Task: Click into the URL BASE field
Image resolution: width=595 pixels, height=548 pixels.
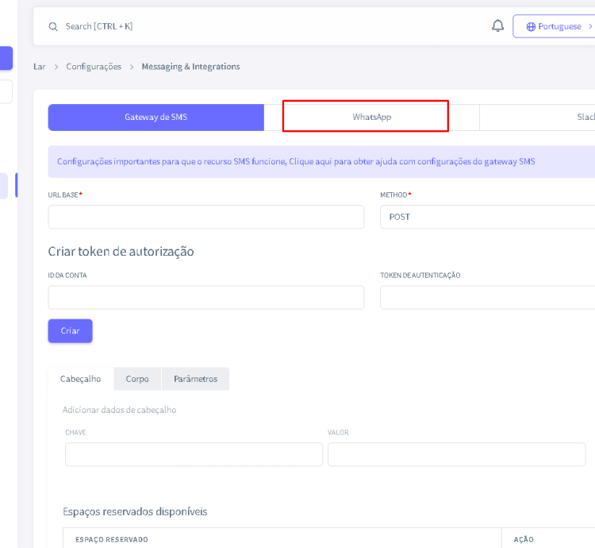Action: point(205,217)
